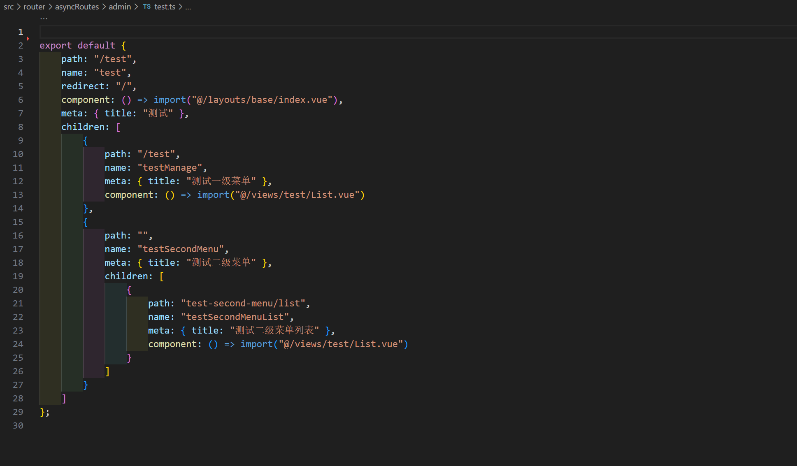Click line number 2 in the gutter
The image size is (797, 466).
21,45
